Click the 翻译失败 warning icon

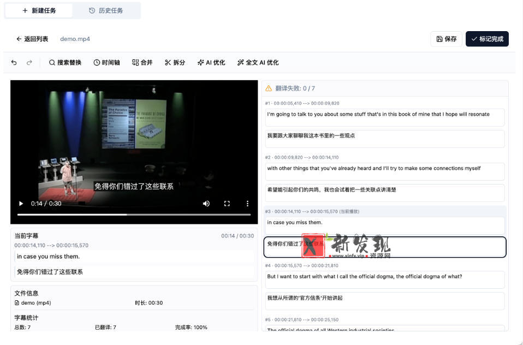click(269, 88)
